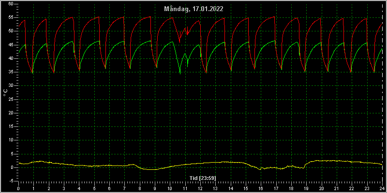Select hour 12 on the time axis

point(200,189)
